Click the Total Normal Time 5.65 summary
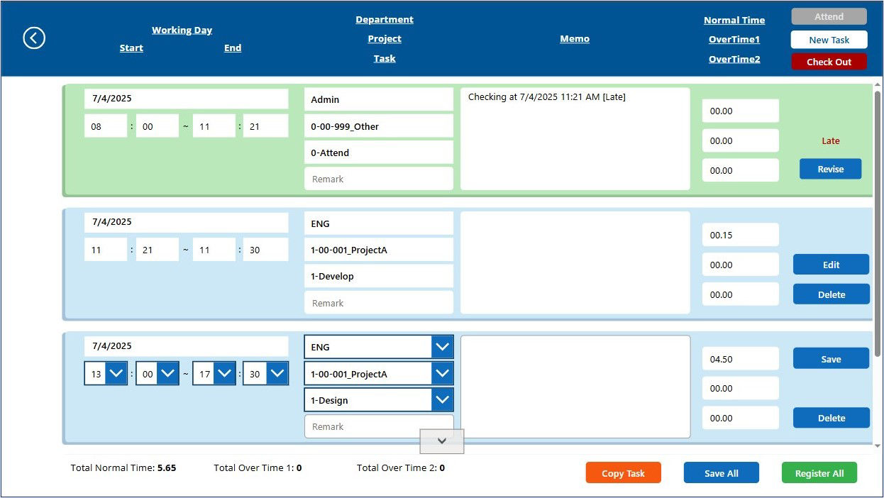Screen dimensions: 884x498 pyautogui.click(x=123, y=468)
